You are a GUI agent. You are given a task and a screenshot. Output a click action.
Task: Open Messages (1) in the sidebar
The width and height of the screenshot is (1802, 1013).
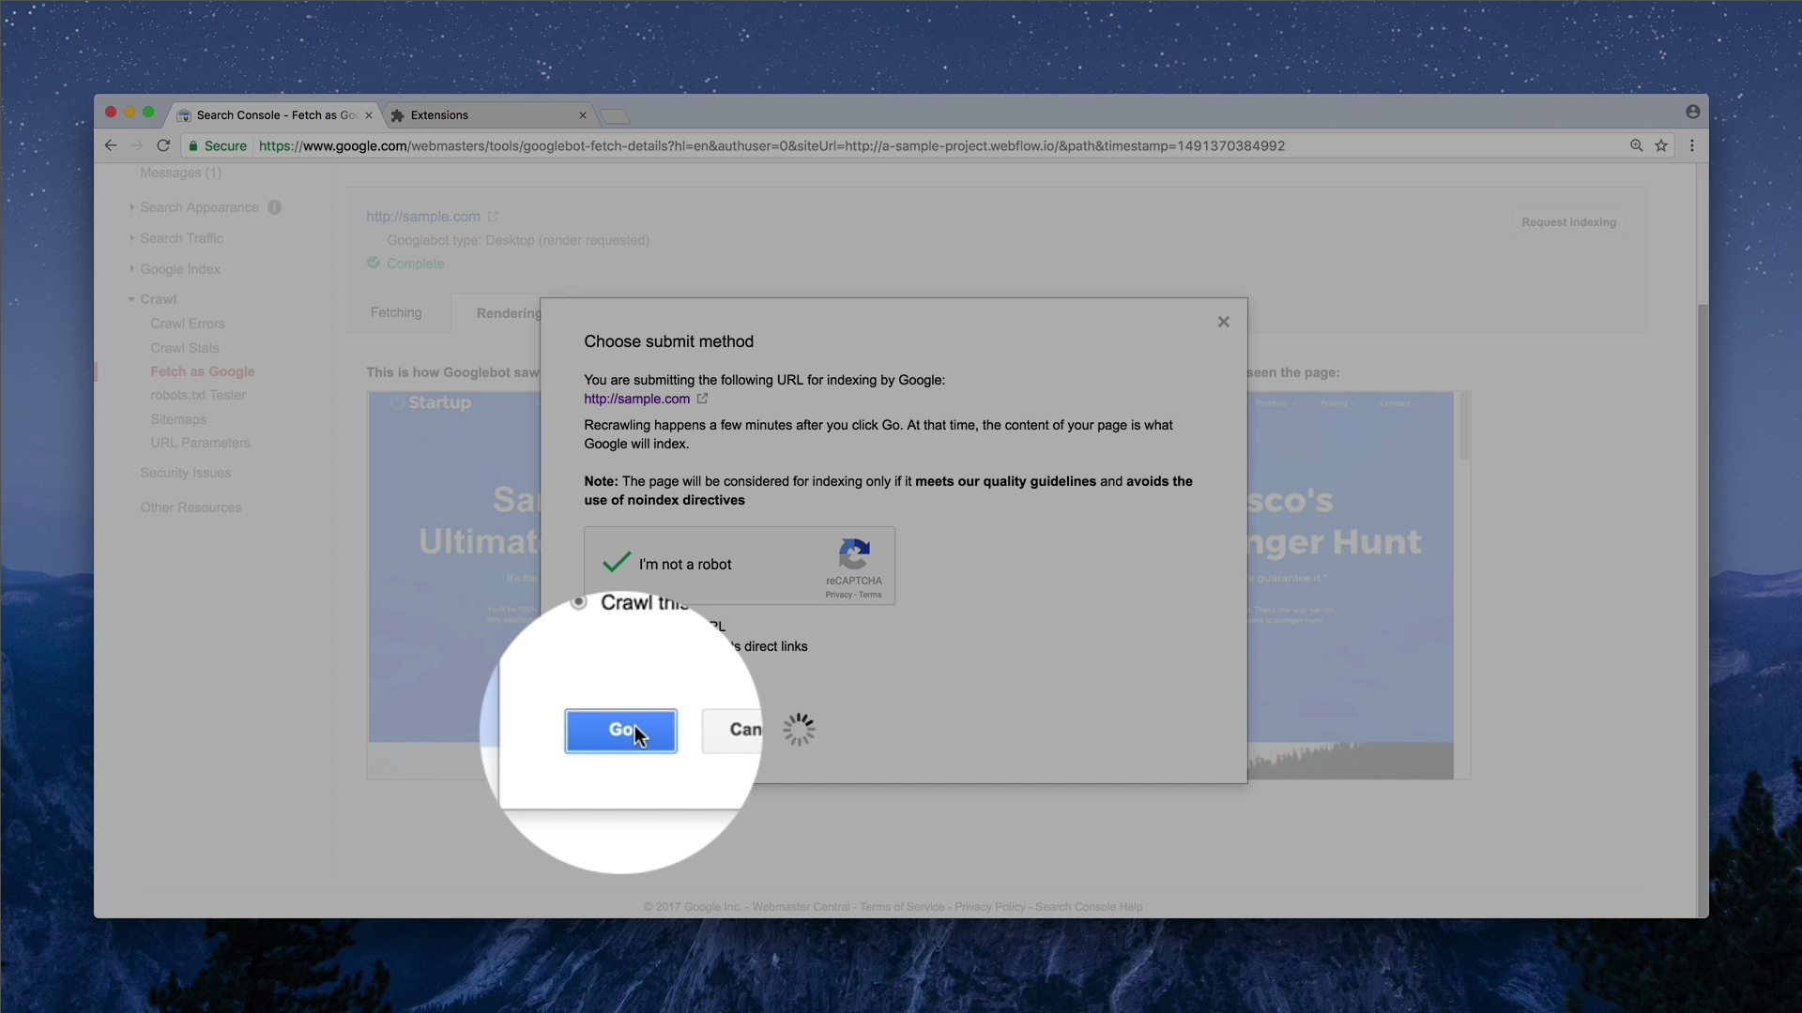coord(180,173)
